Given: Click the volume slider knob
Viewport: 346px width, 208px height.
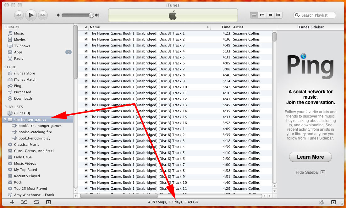Looking at the screenshot, I should 91,15.
